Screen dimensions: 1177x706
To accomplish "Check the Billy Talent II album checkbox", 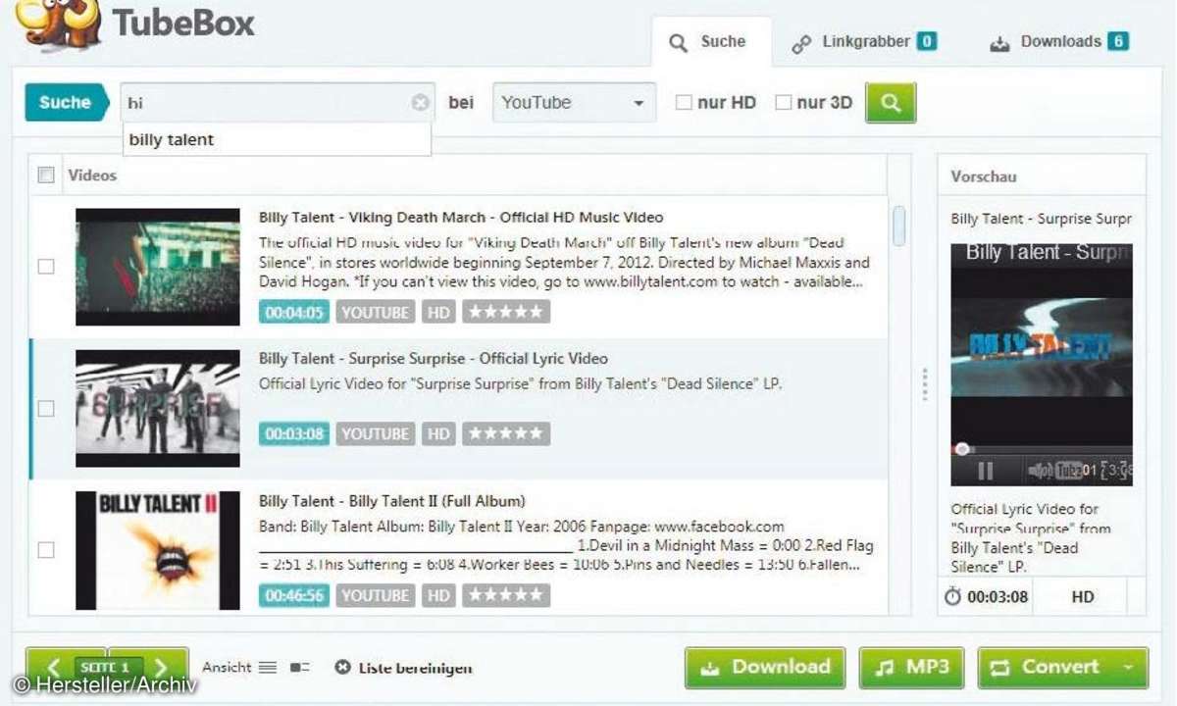I will pos(46,549).
